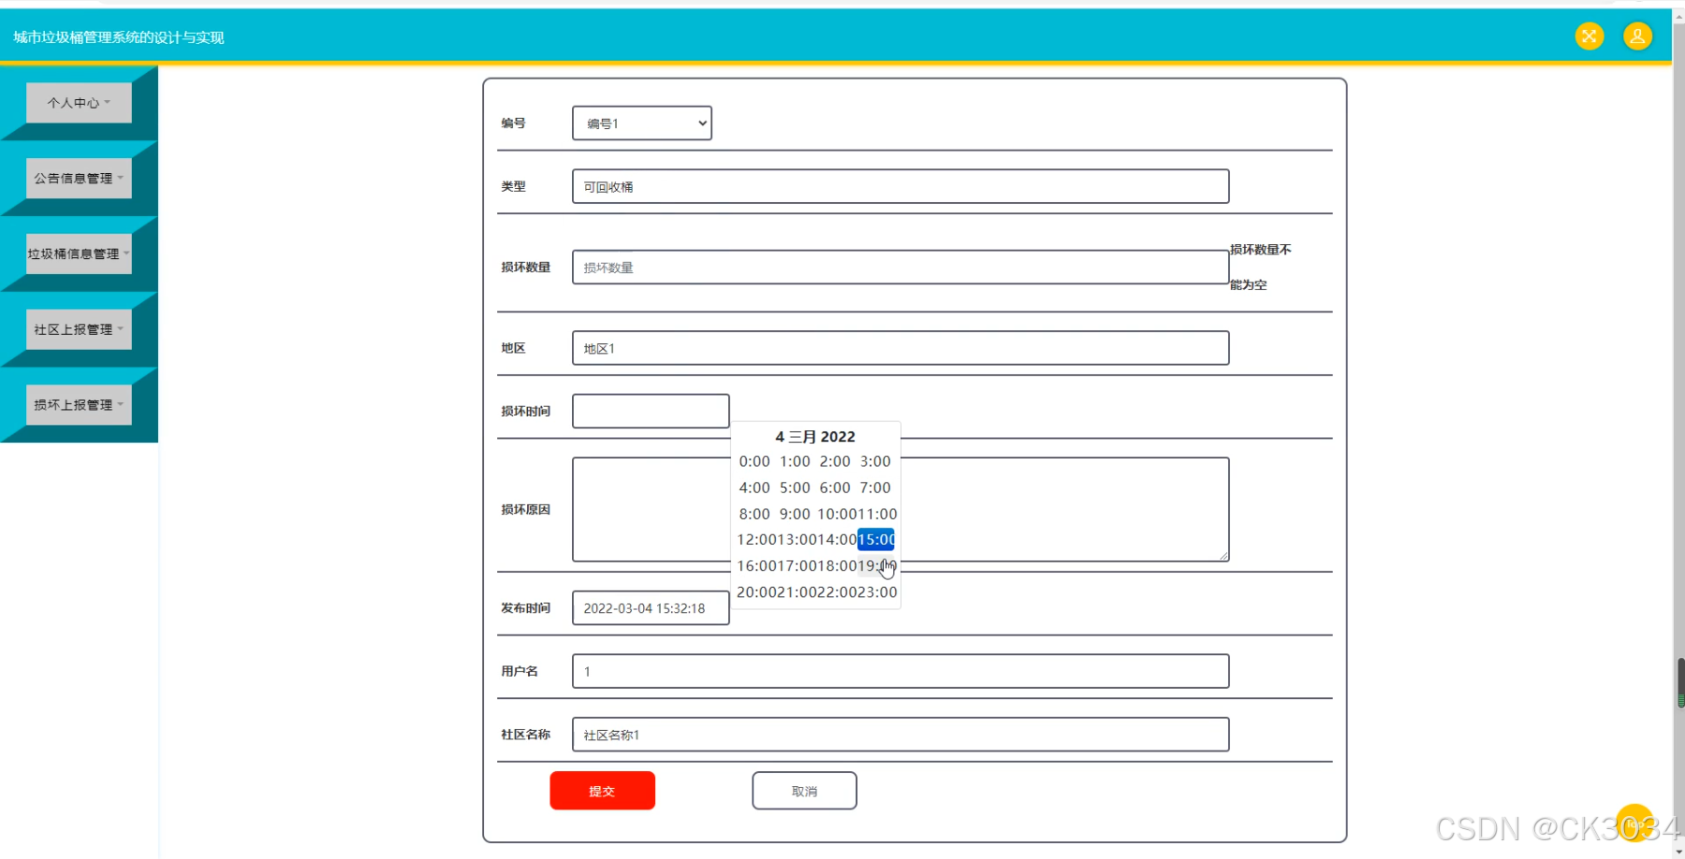The width and height of the screenshot is (1685, 859).
Task: Expand the 损坏上报管理 sidebar menu
Action: [x=79, y=405]
